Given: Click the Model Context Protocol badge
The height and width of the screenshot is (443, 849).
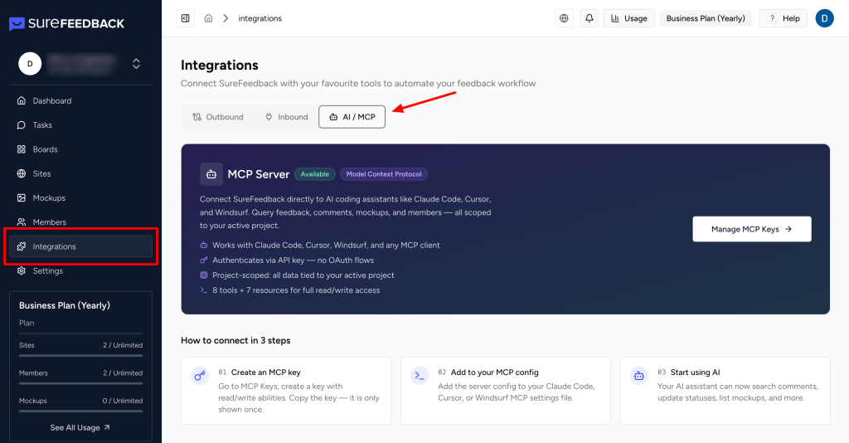Looking at the screenshot, I should click(384, 174).
